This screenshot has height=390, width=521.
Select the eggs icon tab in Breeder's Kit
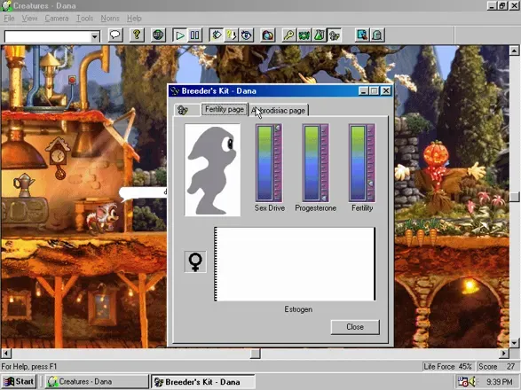[186, 110]
